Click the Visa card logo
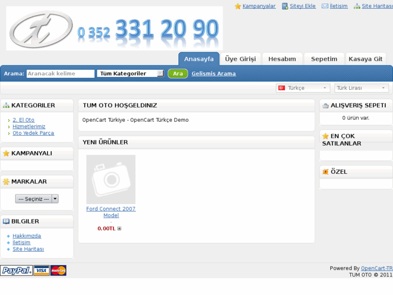 tap(42, 271)
